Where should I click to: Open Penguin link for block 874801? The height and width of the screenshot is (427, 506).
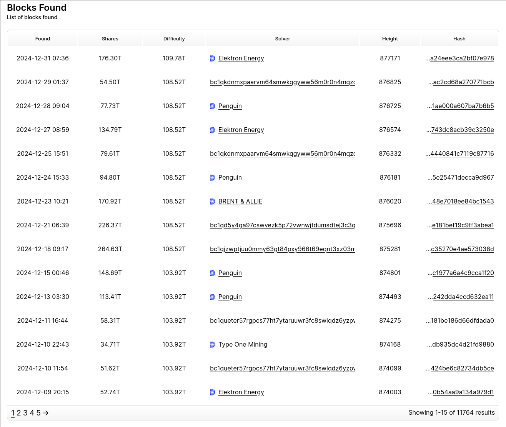click(230, 273)
